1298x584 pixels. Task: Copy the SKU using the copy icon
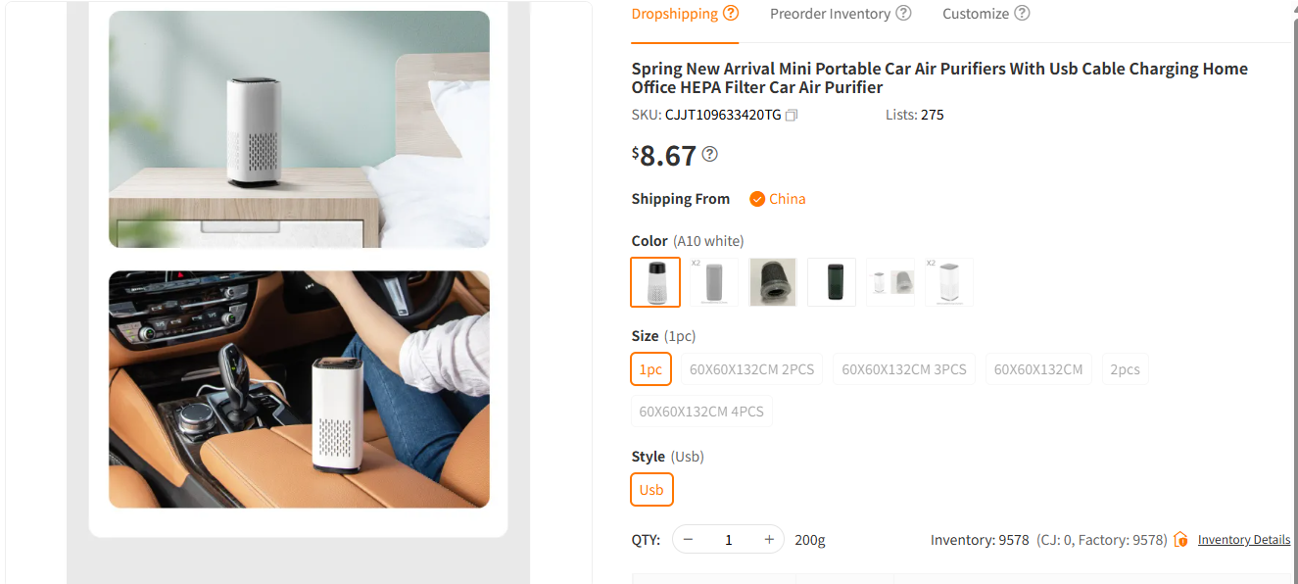792,115
